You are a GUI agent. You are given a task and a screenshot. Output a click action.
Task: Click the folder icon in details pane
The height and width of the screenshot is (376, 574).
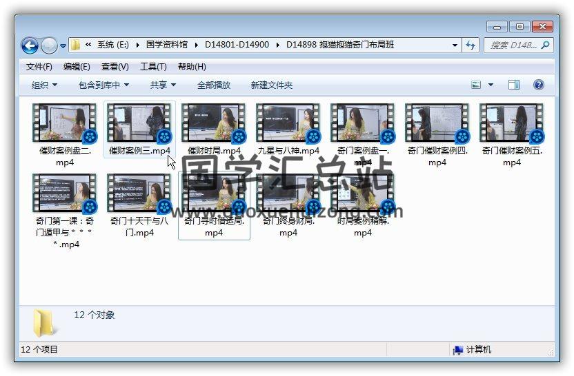(x=44, y=323)
